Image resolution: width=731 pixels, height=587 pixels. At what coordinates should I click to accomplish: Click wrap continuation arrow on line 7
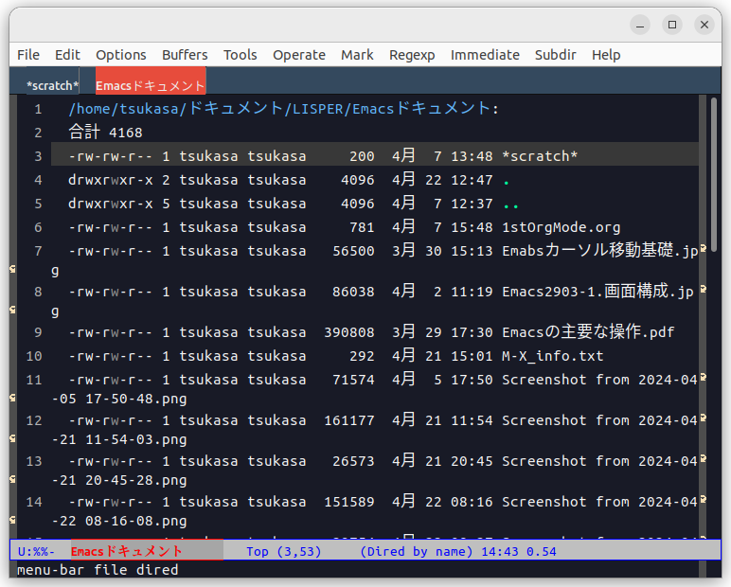(703, 248)
